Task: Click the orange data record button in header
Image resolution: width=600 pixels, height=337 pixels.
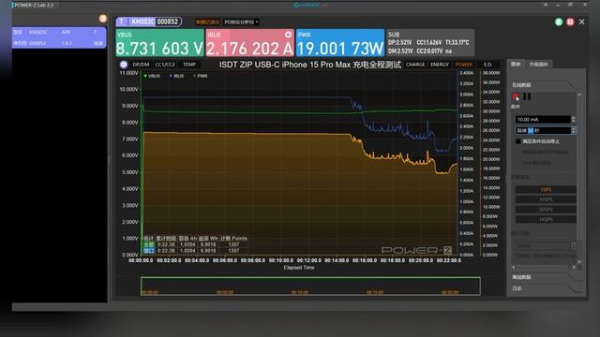Action: pos(207,22)
